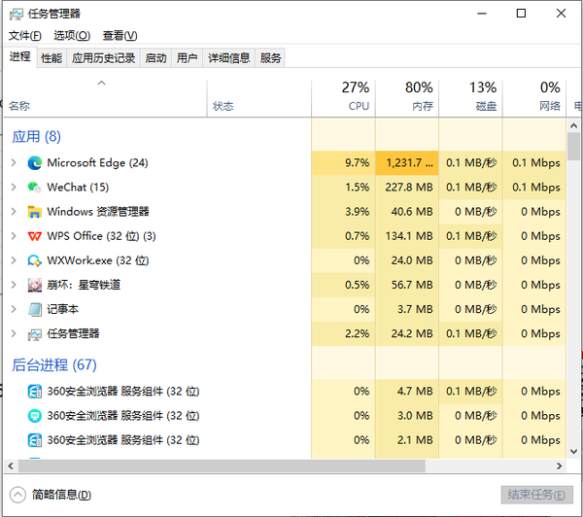Click the 结束任务(E) button
Screen dimensions: 583x517
(x=536, y=495)
